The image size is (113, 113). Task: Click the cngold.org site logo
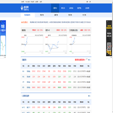(x=24, y=8)
